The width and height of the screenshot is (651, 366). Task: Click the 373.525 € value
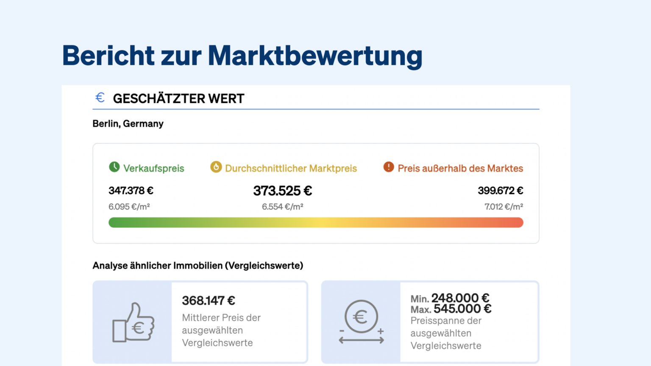click(283, 191)
